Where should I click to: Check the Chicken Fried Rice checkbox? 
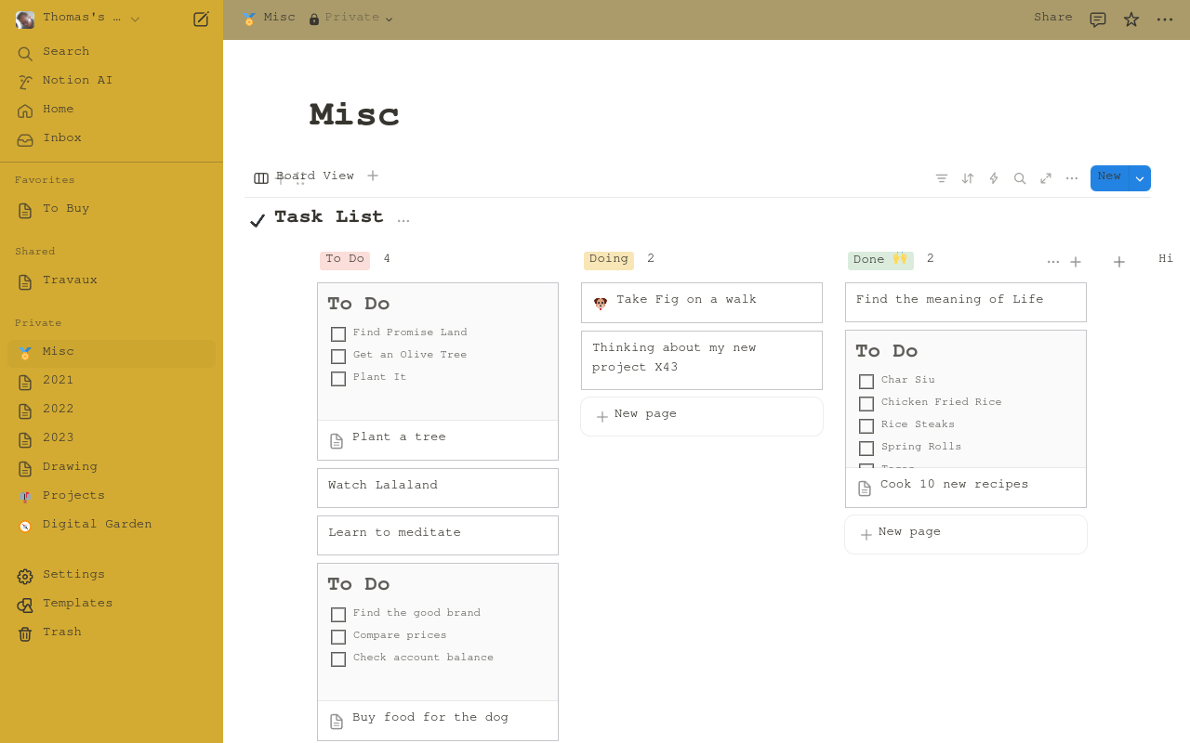pyautogui.click(x=866, y=404)
